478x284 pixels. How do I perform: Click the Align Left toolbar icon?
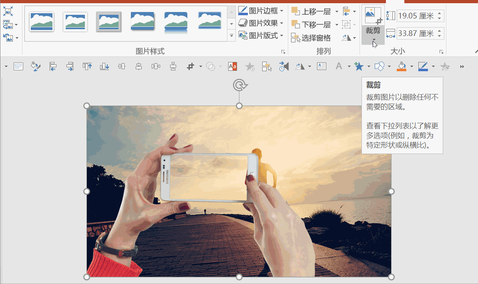coord(53,66)
